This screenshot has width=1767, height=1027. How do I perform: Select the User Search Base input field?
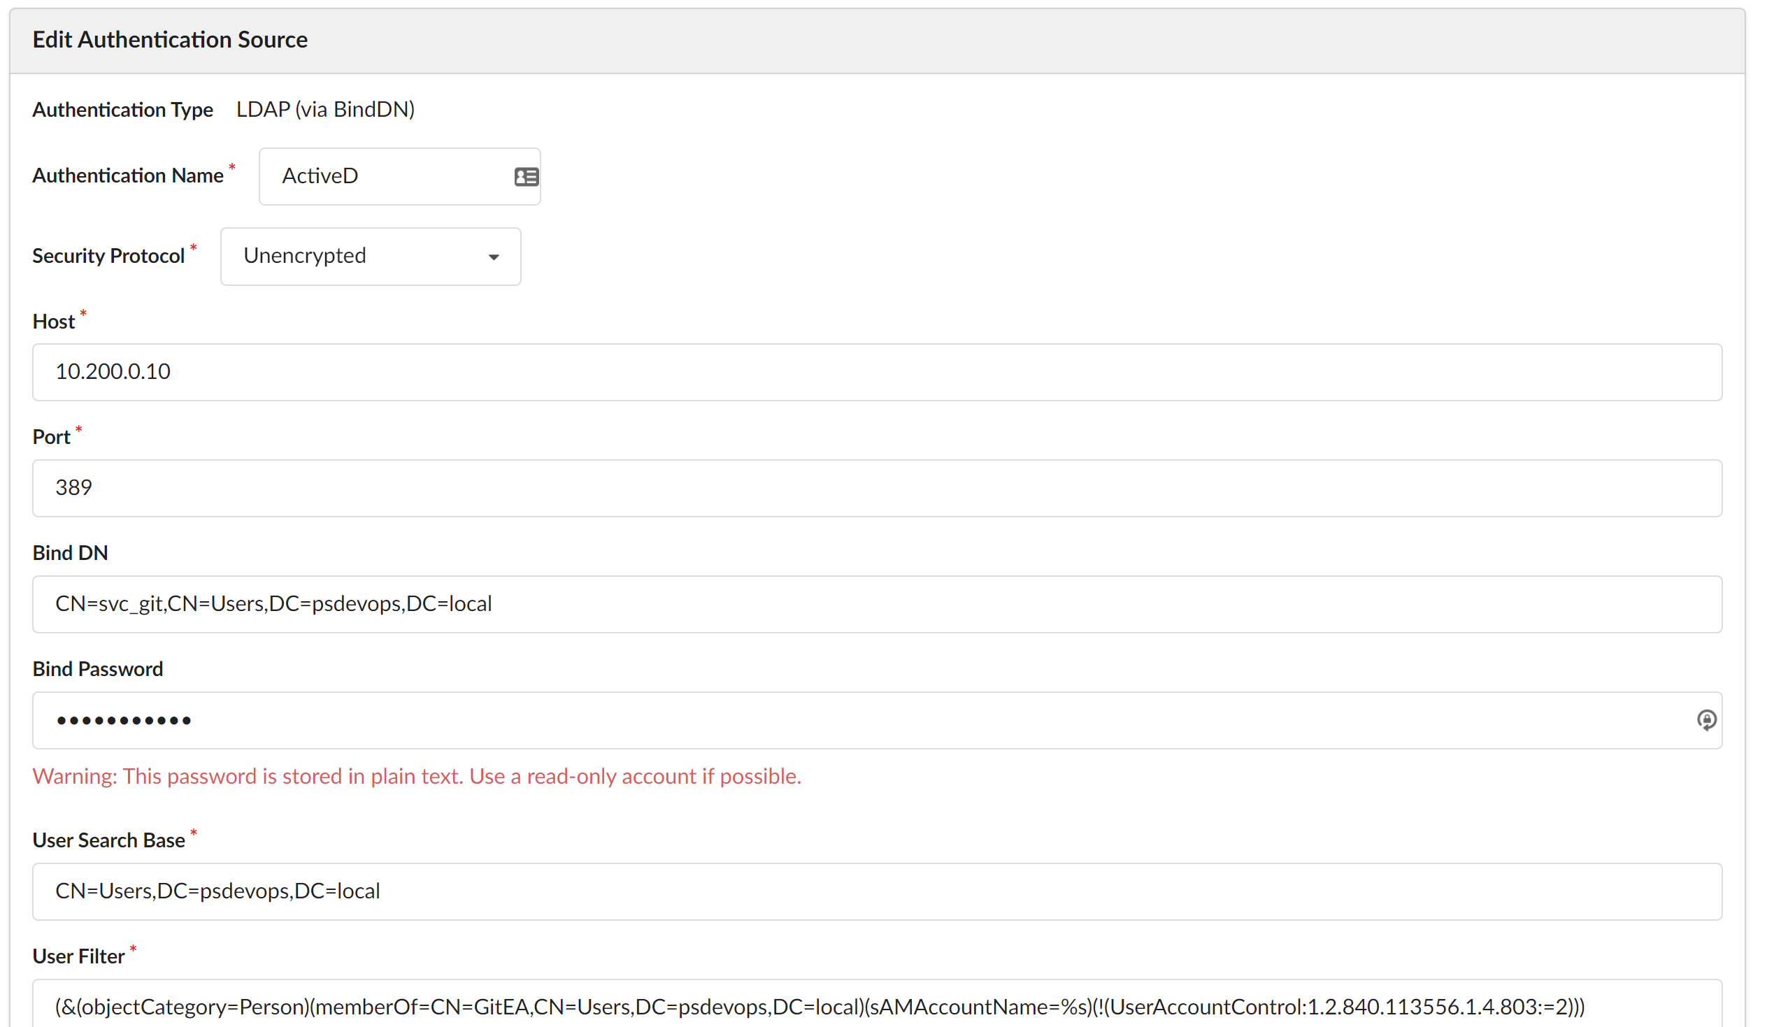[876, 891]
